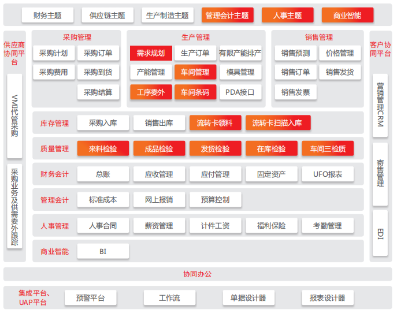
Task: Click the 车间三检质 button
Action: 328,149
